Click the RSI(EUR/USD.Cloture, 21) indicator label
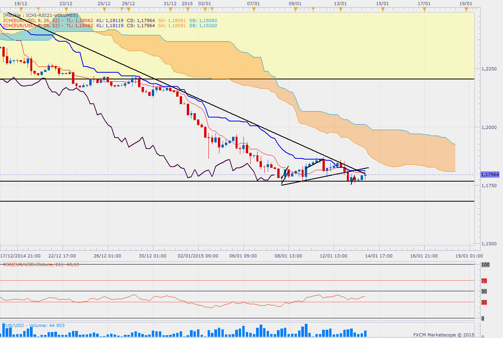503x338 pixels. [41, 265]
